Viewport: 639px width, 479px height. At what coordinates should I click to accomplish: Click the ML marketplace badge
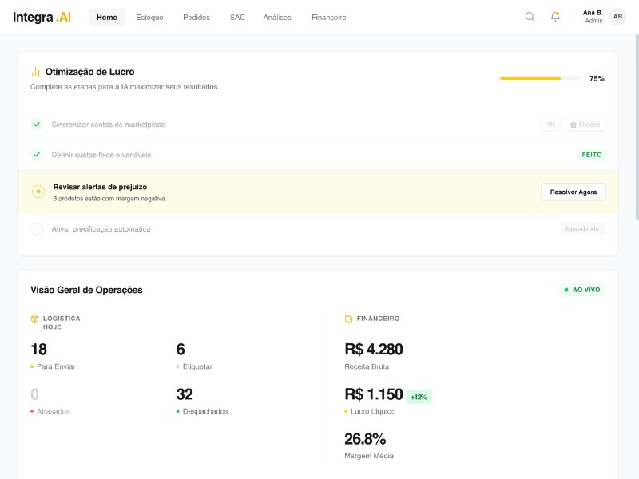click(550, 125)
